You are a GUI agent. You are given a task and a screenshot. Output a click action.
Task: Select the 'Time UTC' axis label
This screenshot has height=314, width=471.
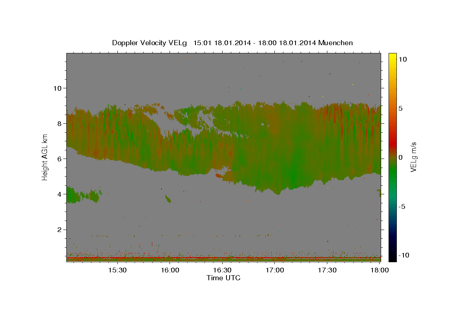click(x=223, y=278)
